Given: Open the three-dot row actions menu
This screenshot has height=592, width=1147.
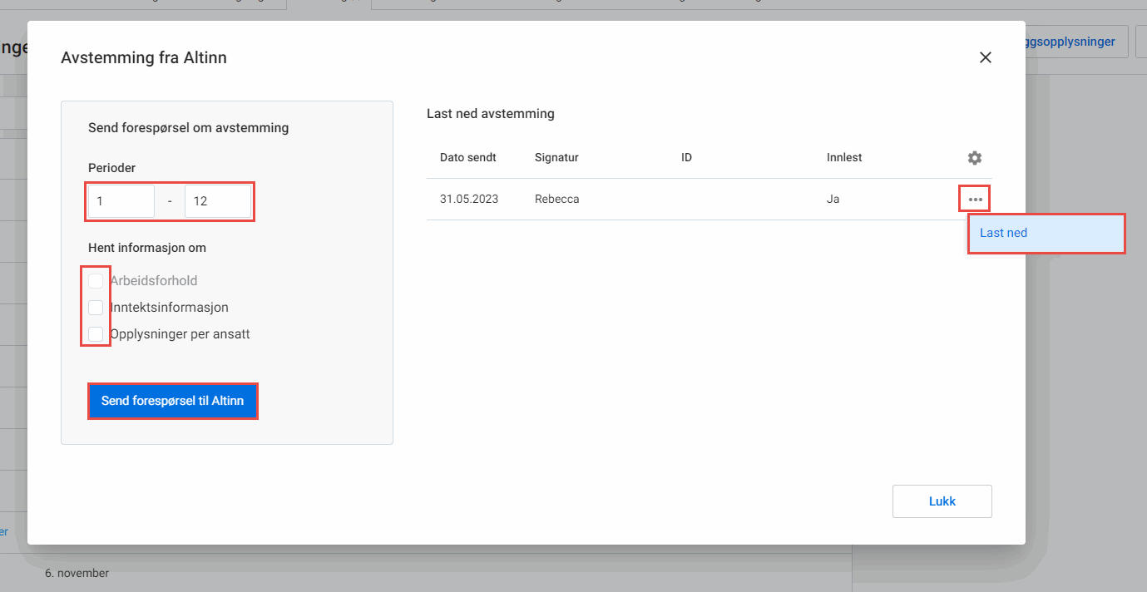Looking at the screenshot, I should coord(975,200).
